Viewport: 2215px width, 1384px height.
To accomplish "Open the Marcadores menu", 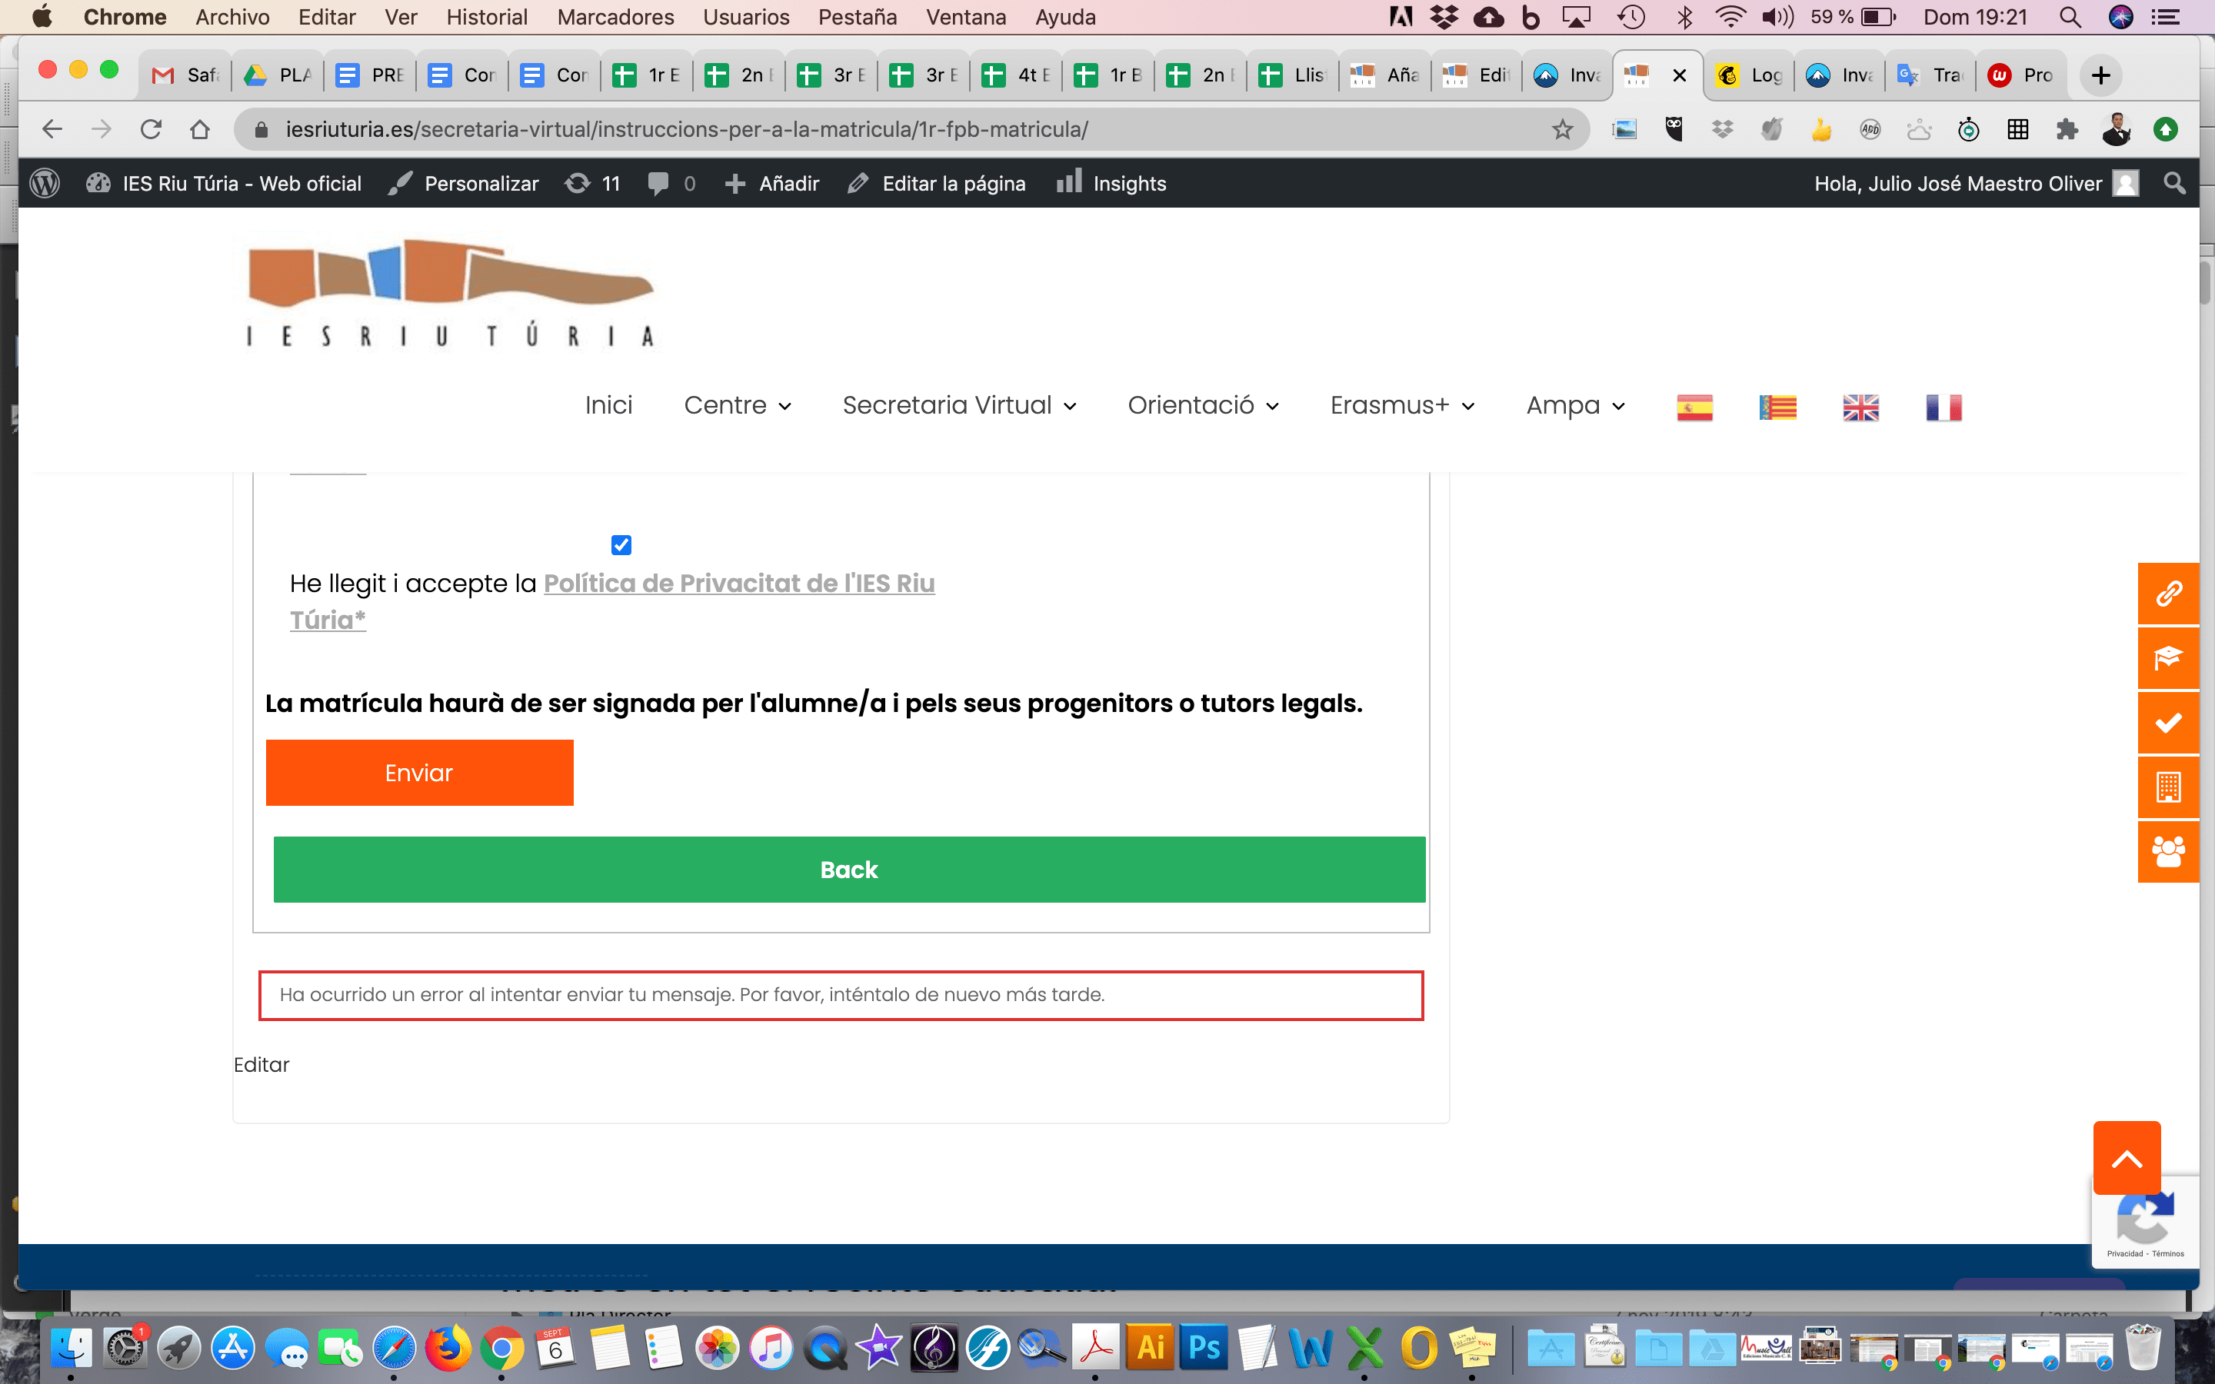I will pyautogui.click(x=615, y=18).
